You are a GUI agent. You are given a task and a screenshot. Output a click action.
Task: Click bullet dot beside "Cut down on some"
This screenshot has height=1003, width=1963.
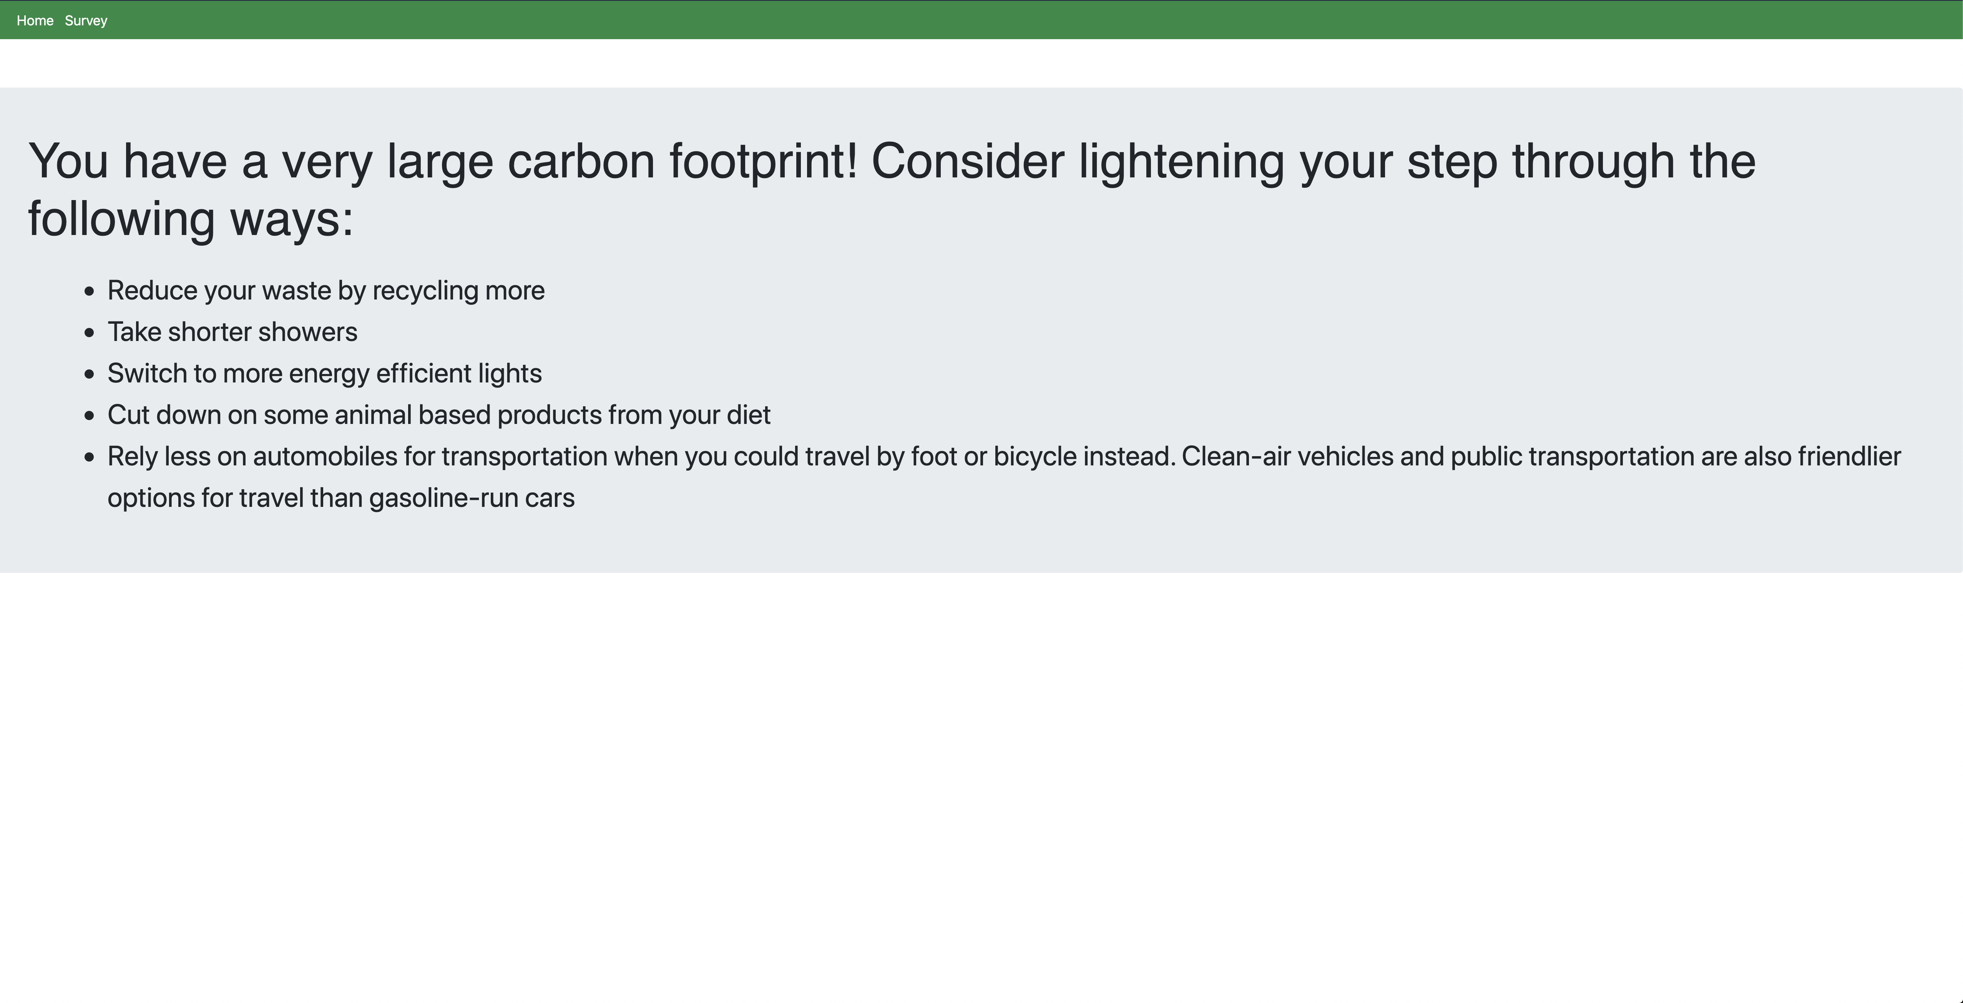tap(90, 416)
